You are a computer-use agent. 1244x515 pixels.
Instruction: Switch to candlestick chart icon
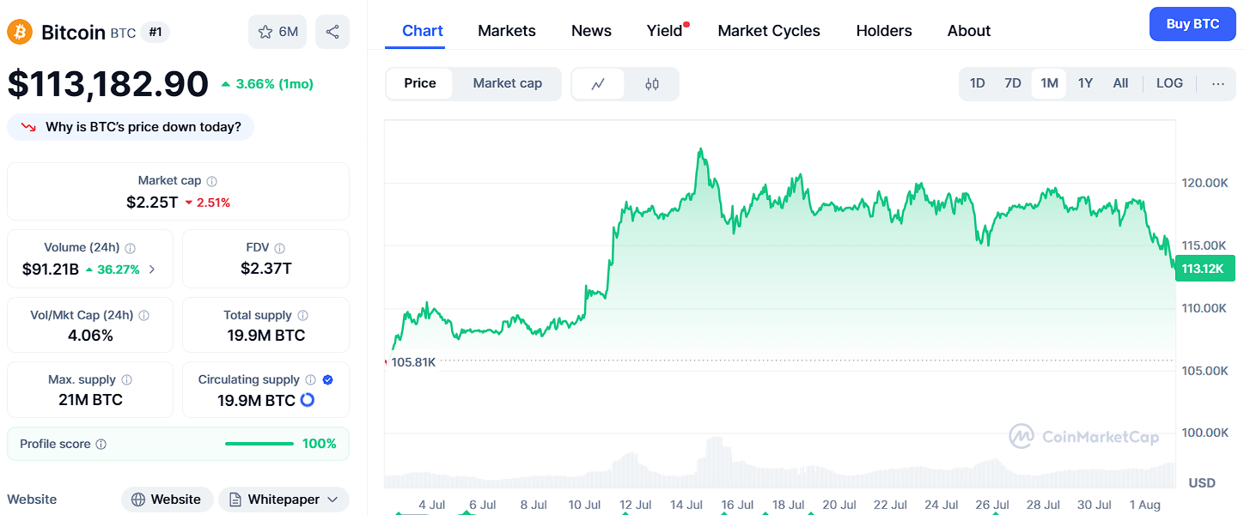coord(652,84)
